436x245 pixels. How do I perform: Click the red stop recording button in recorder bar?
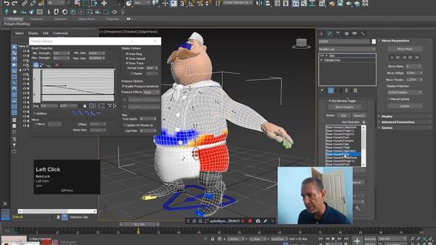(250, 221)
